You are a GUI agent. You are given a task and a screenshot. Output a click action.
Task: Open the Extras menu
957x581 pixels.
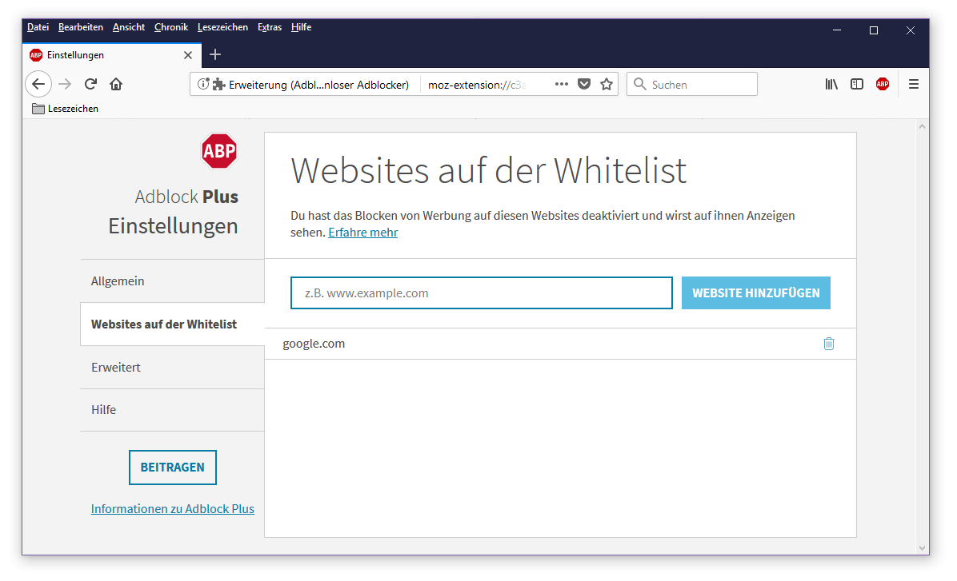click(269, 27)
